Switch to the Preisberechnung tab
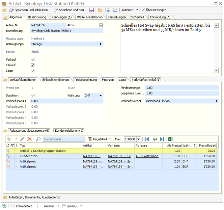This screenshot has width=224, height=210. click(x=86, y=80)
